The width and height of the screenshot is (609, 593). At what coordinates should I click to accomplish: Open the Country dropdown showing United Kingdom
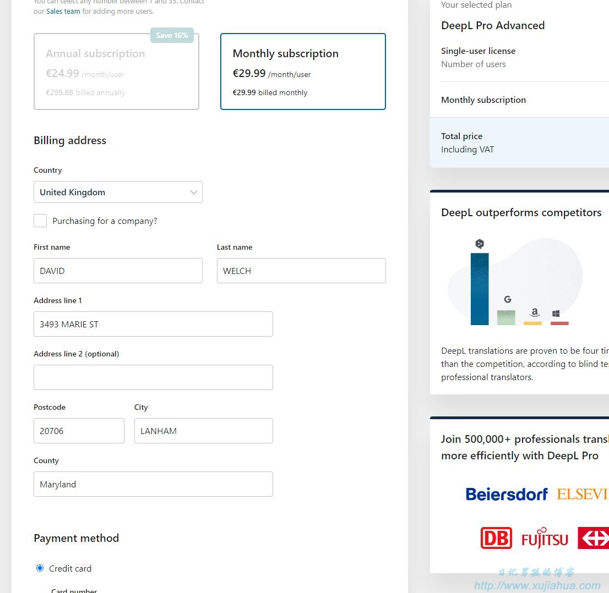click(x=118, y=192)
